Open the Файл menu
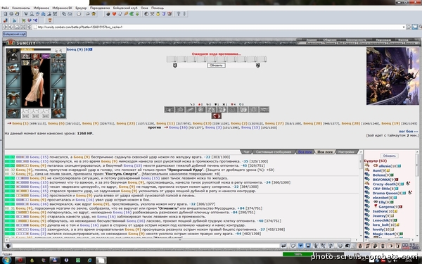Image resolution: width=422 pixels, height=264 pixels. pyautogui.click(x=5, y=8)
